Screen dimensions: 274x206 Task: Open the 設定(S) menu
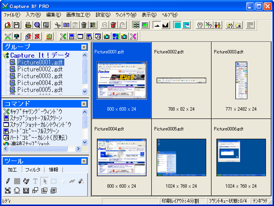point(103,15)
